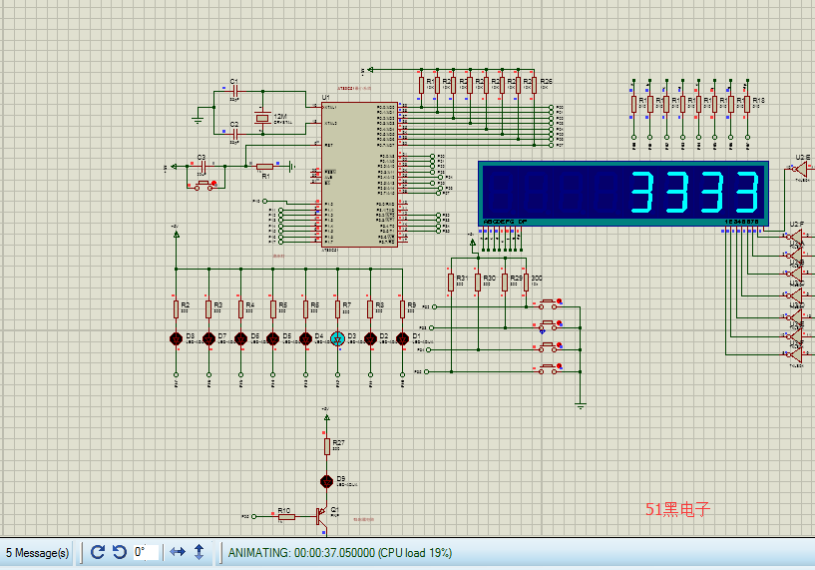Screen dimensions: 815x570
Task: Click the reset push button under C3
Action: coord(204,185)
